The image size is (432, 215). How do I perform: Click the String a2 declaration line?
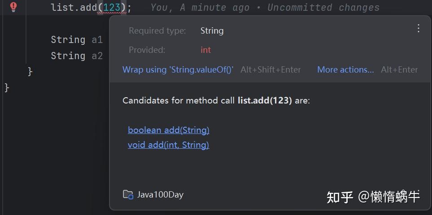pyautogui.click(x=76, y=56)
